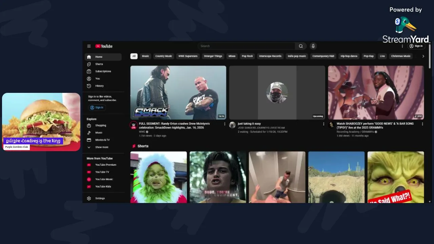Screen dimensions: 434x244
Task: Select the WWE Superstars chip
Action: tap(188, 56)
